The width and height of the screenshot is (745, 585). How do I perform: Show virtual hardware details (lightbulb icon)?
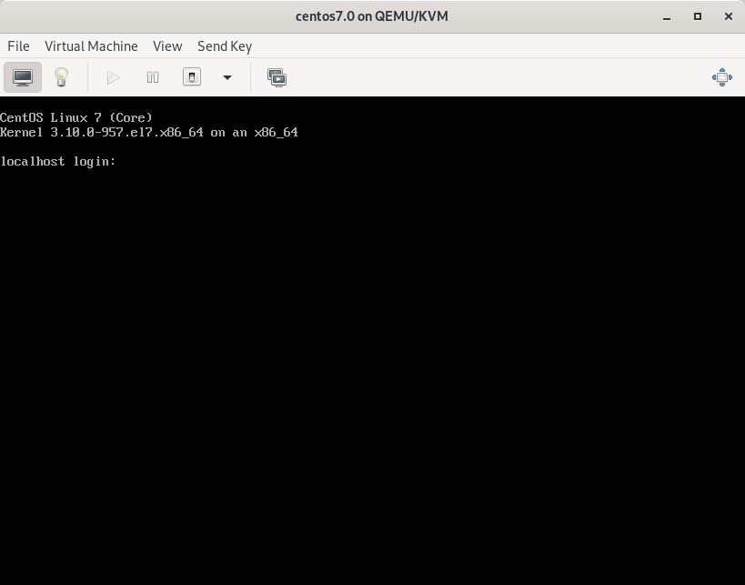61,77
